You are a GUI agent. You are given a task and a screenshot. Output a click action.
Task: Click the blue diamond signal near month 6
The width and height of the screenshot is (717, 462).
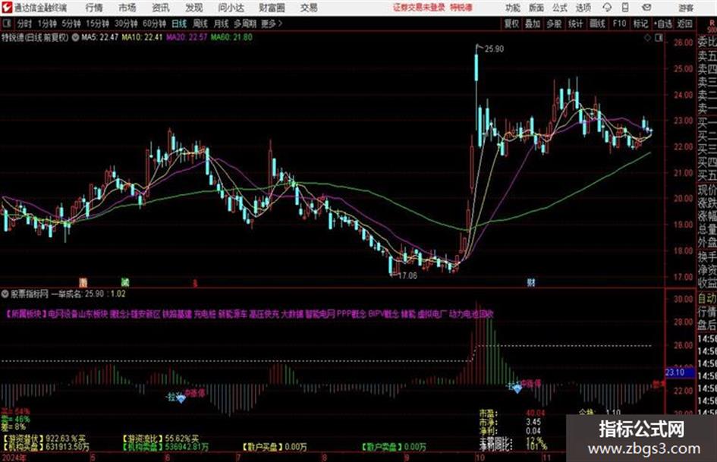tap(181, 399)
